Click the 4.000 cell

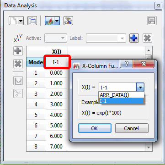point(56,115)
